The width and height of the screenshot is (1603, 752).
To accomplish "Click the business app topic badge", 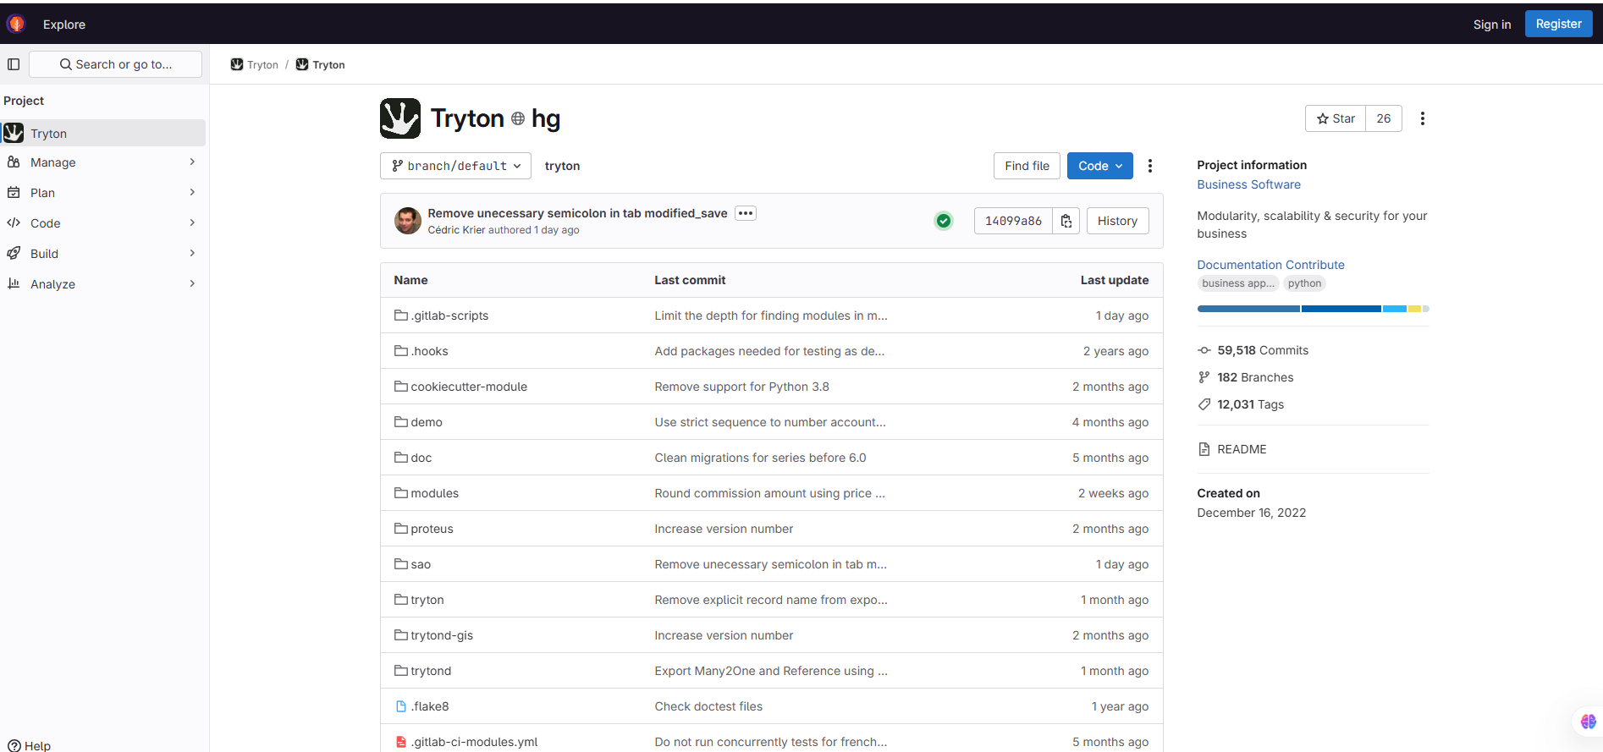I will 1237,283.
